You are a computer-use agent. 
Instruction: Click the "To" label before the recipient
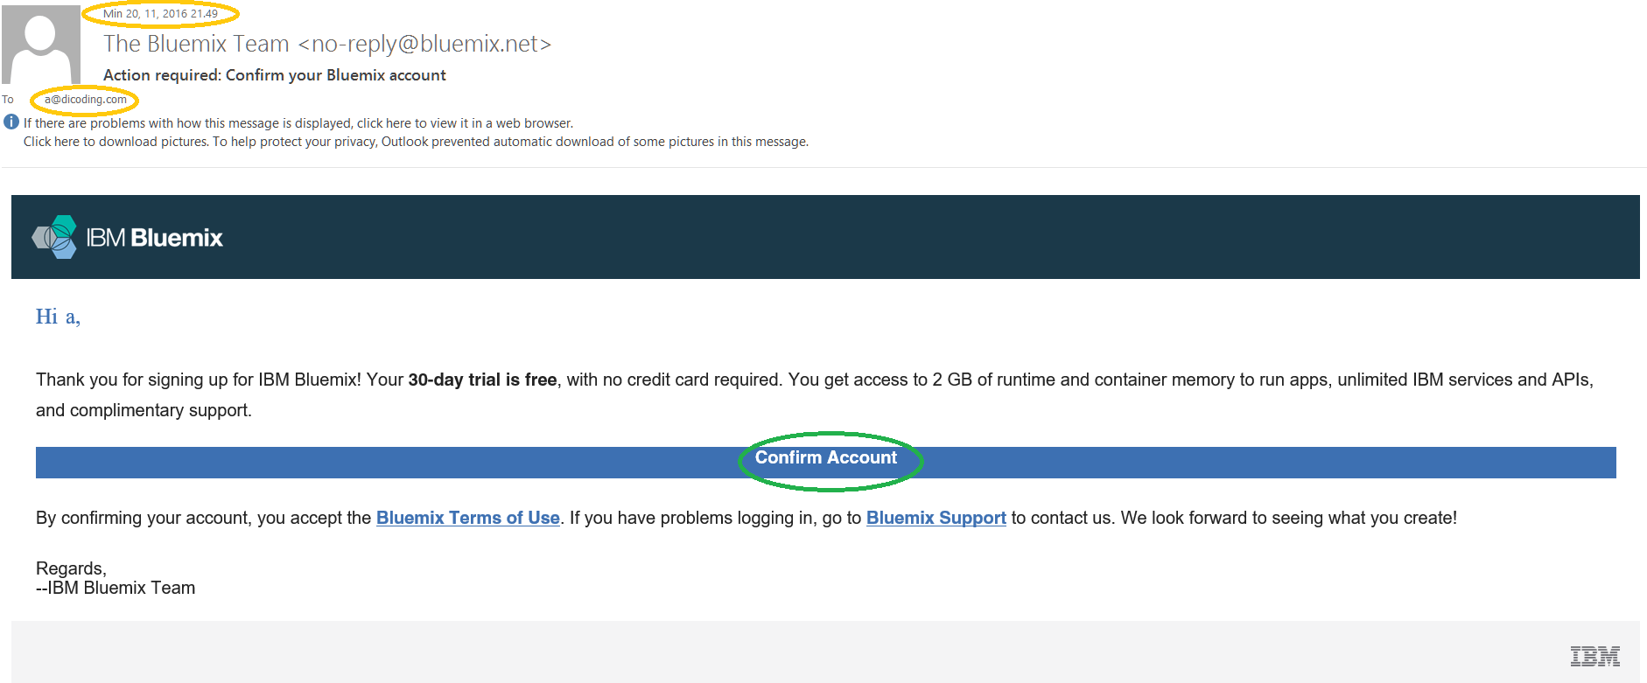[8, 100]
